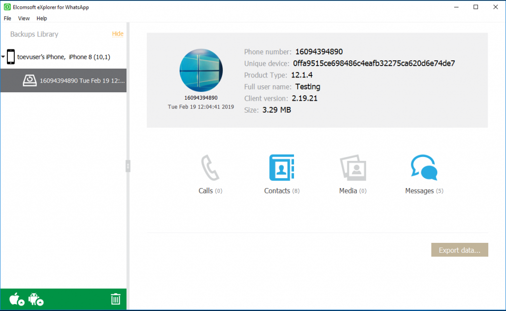The image size is (506, 311).
Task: Import an Apple backup
Action: (15, 299)
